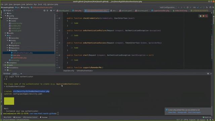The width and height of the screenshot is (215, 121).
Task: Expand the routes folder
Action: [x=7, y=21]
